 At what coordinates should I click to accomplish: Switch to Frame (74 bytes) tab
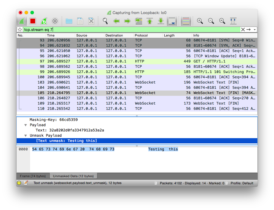(33, 176)
